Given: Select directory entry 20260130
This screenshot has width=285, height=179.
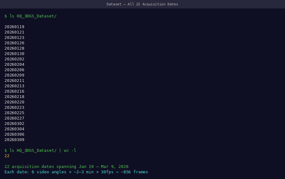Looking at the screenshot, I should pyautogui.click(x=14, y=54).
